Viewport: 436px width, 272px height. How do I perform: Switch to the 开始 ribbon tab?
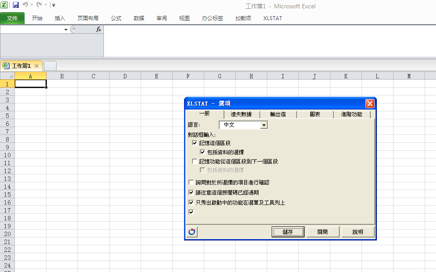click(37, 18)
